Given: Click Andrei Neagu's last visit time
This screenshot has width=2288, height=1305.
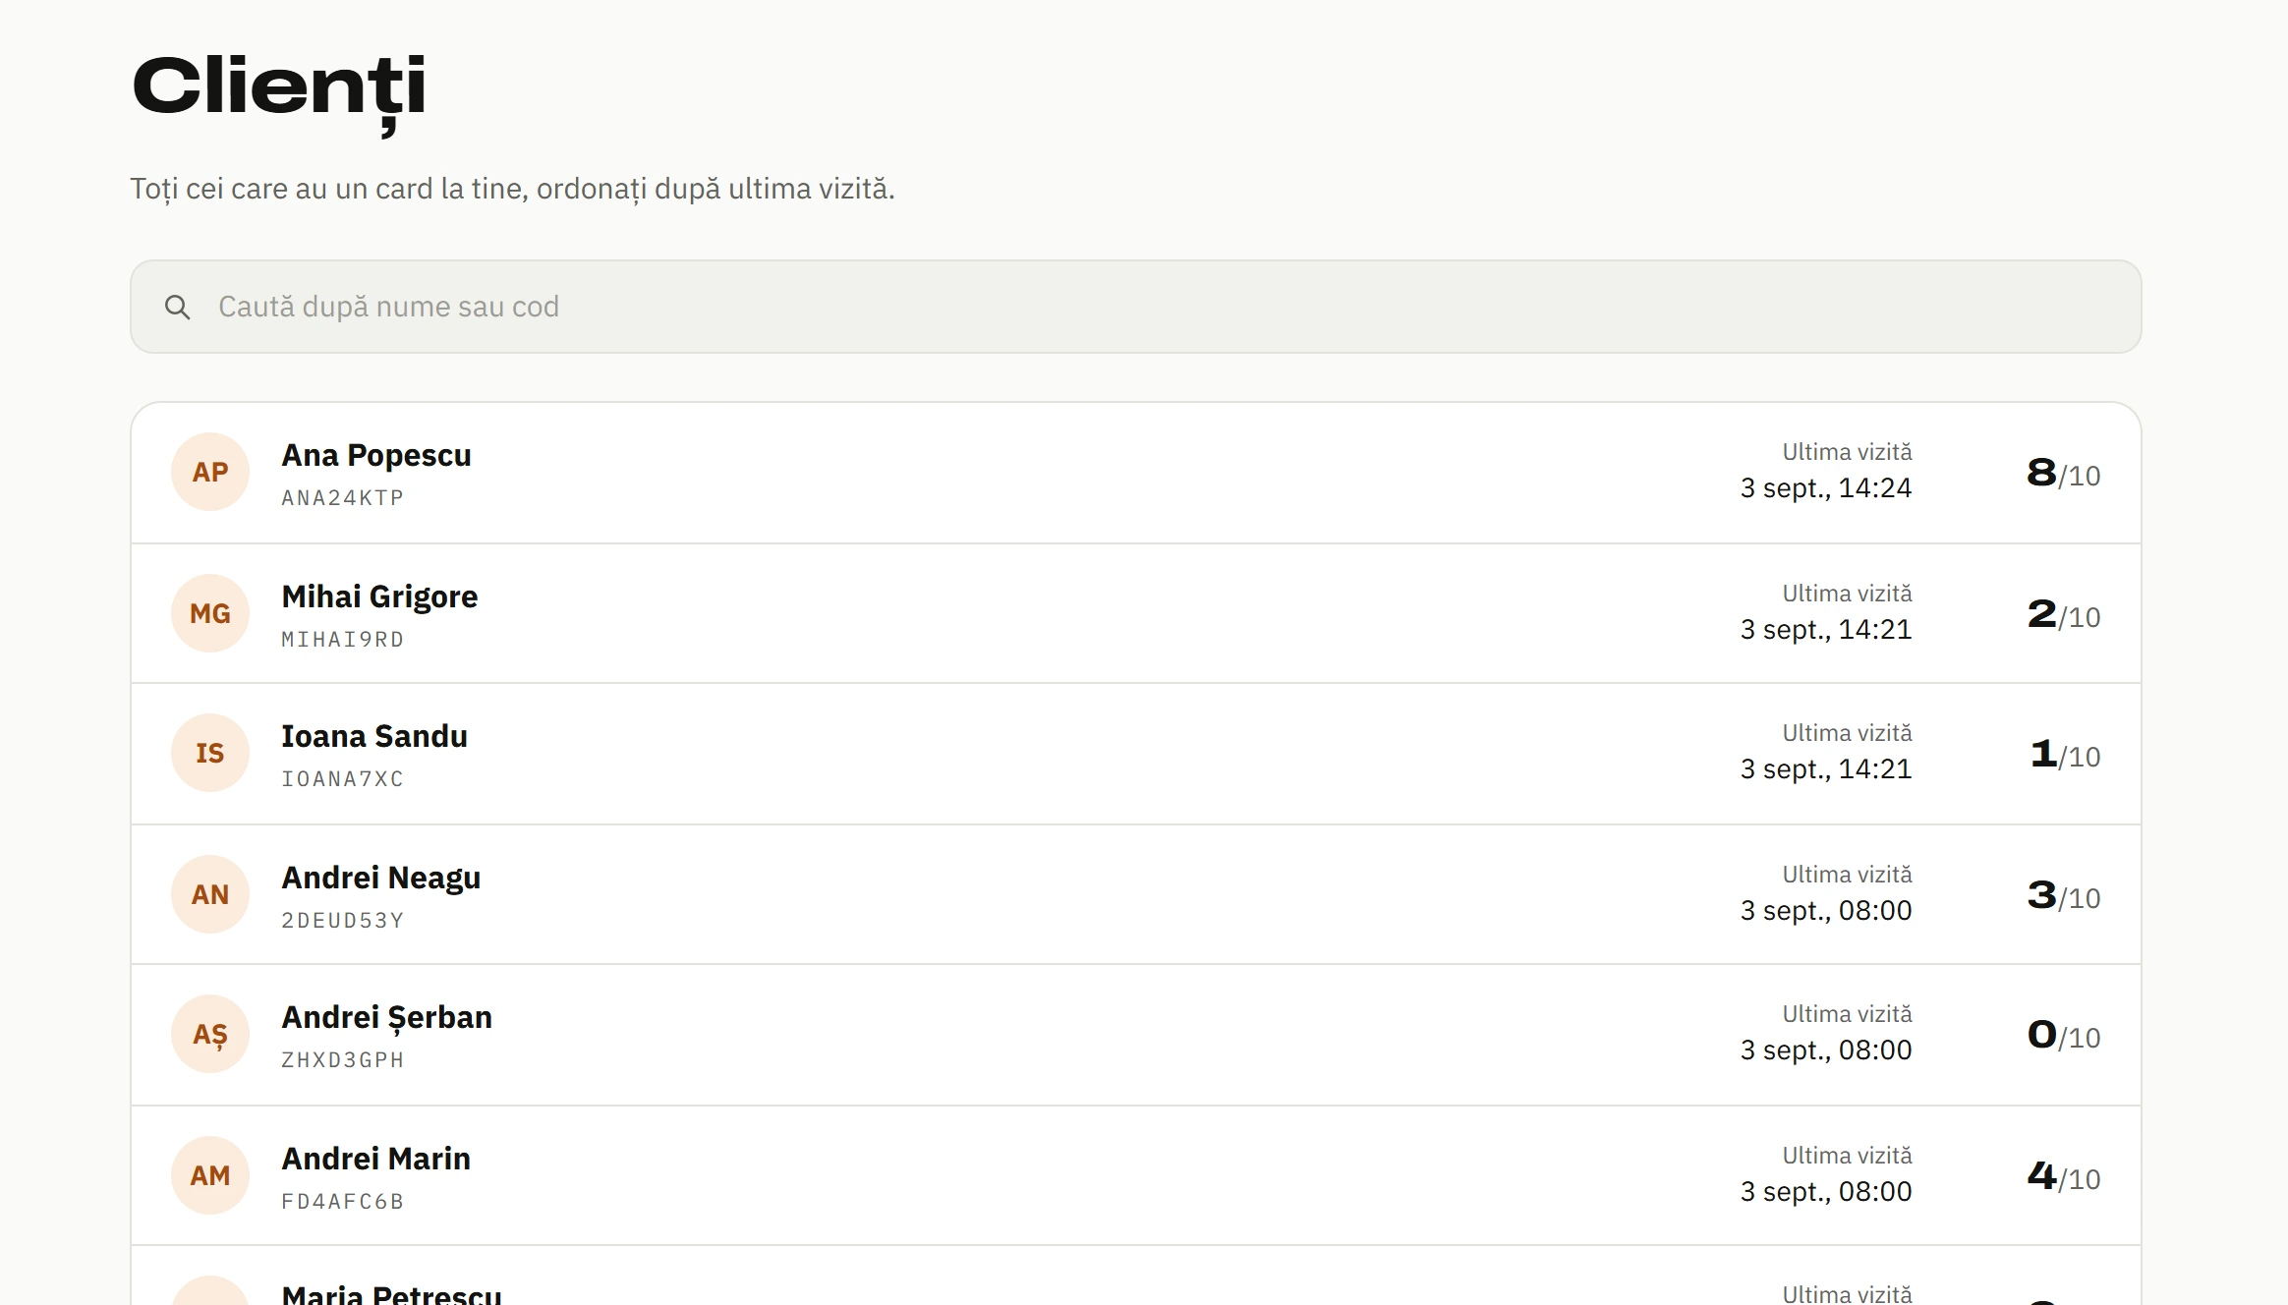Looking at the screenshot, I should click(1826, 911).
